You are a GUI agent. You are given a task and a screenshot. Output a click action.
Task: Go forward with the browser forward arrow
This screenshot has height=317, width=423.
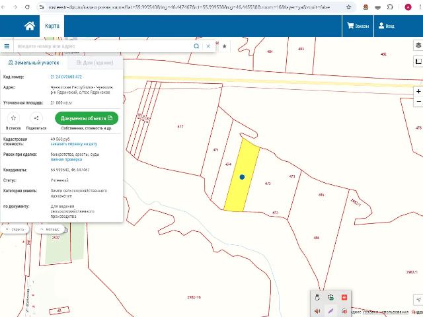[15, 7]
